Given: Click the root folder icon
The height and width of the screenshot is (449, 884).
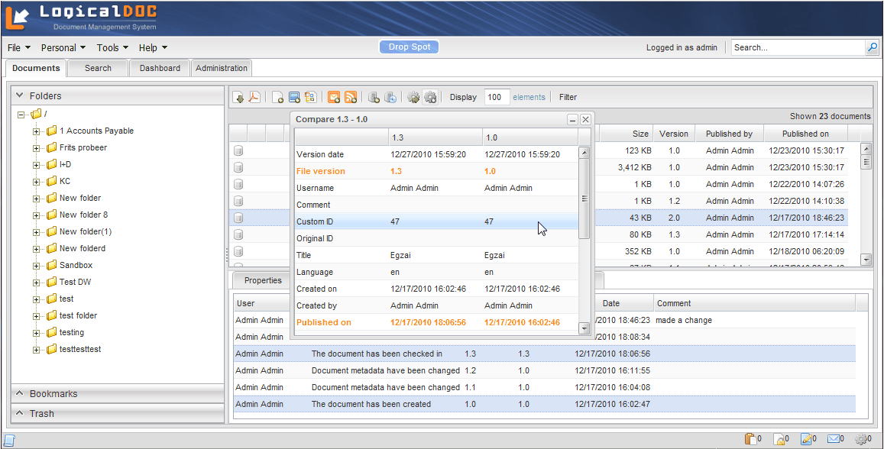Looking at the screenshot, I should click(36, 114).
